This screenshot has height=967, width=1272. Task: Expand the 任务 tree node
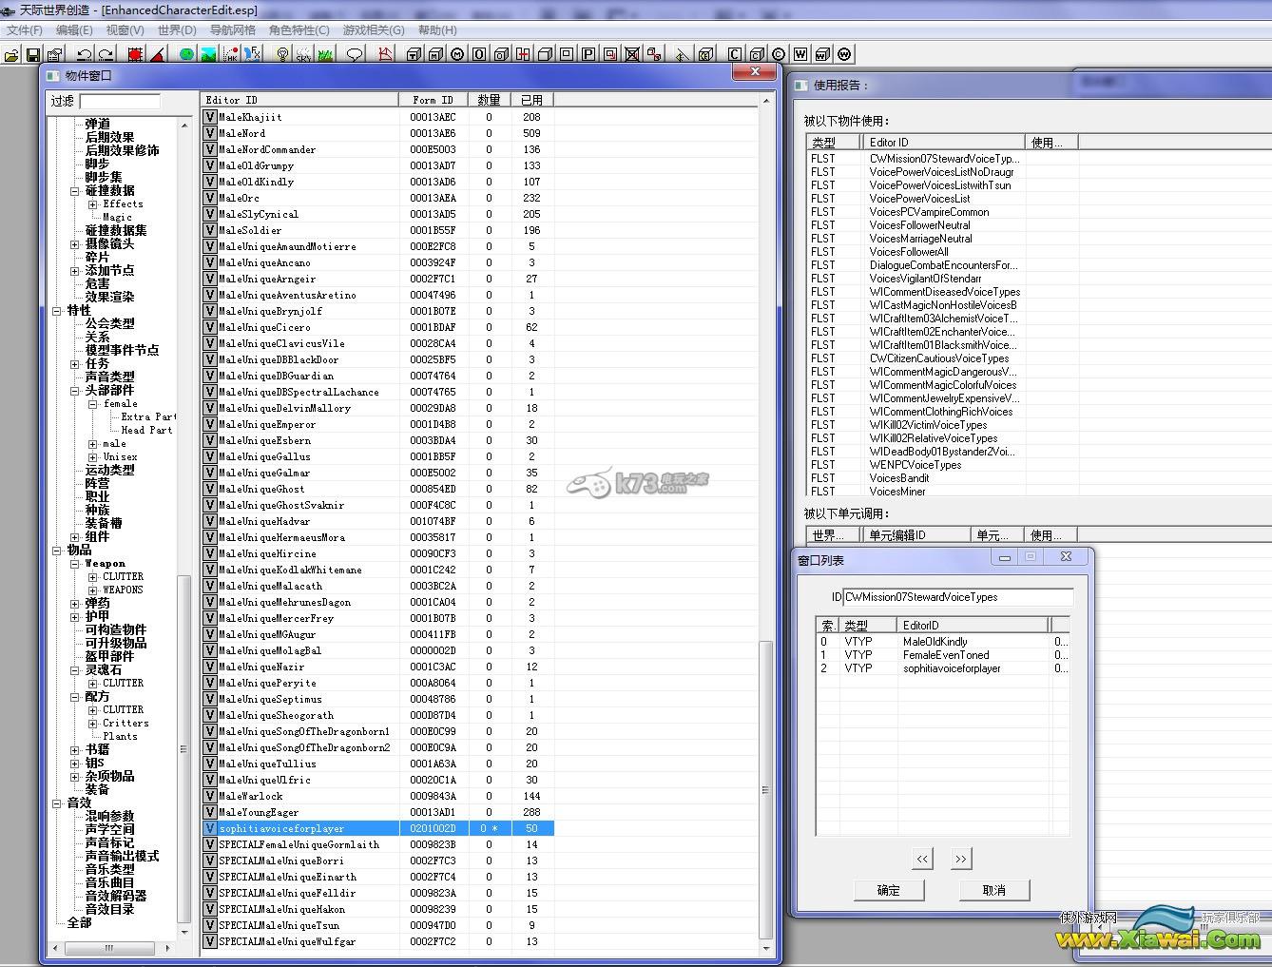(75, 364)
